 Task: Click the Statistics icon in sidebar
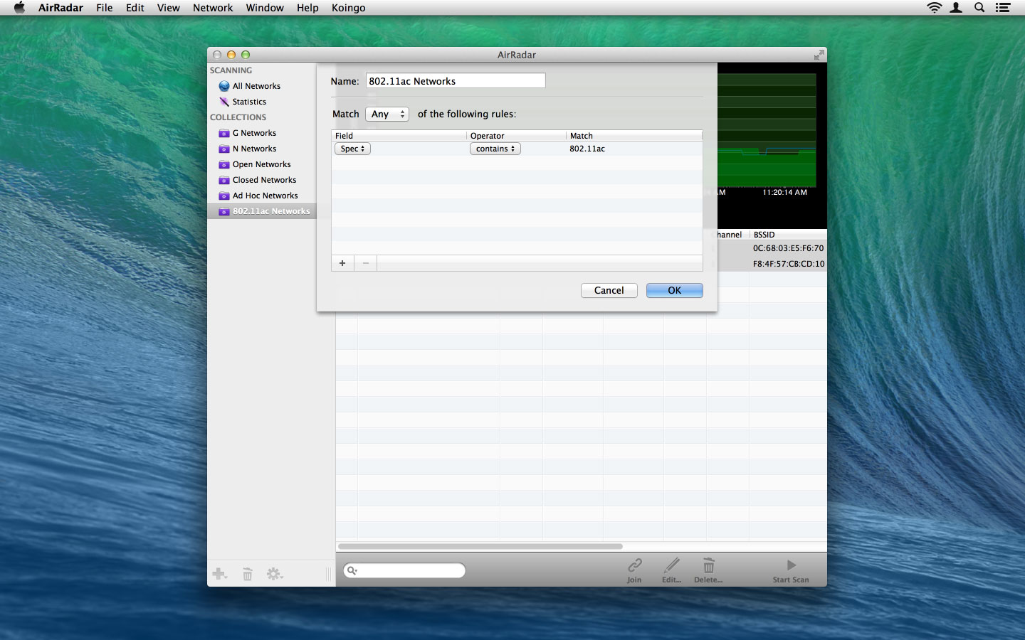tap(224, 102)
